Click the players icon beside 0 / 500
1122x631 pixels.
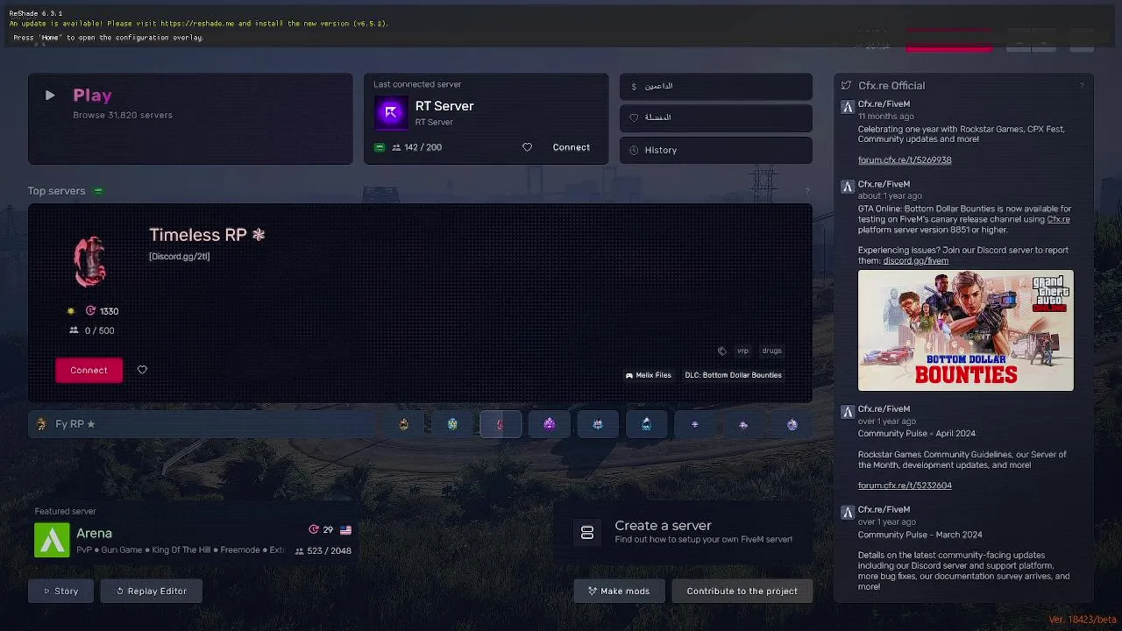(x=74, y=330)
